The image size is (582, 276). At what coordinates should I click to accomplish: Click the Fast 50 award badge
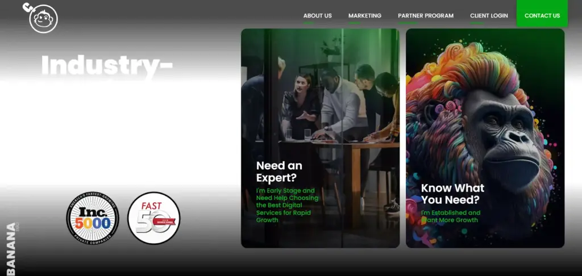[153, 218]
